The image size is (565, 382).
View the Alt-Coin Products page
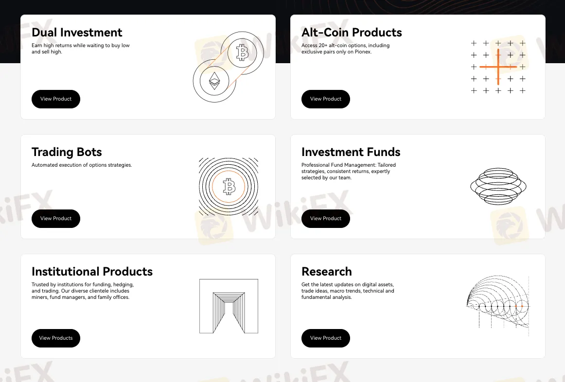[326, 99]
